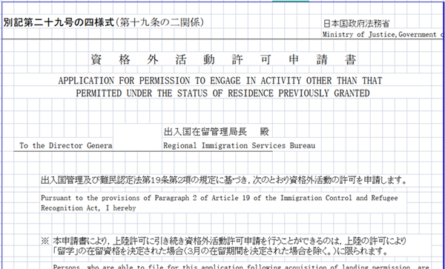Click the note line starting ※ 本申請書により
Screen dimensions: 445x269
pos(224,242)
